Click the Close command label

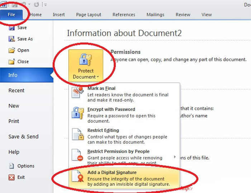coord(23,62)
